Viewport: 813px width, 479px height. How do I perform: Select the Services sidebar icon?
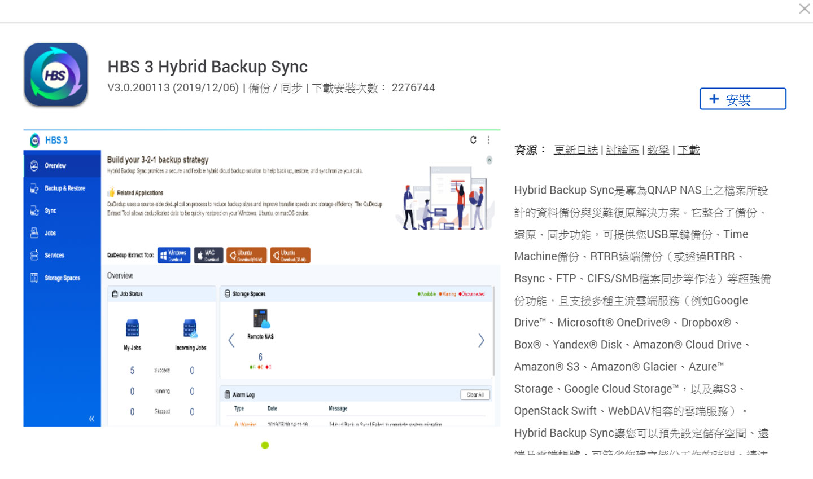tap(35, 255)
